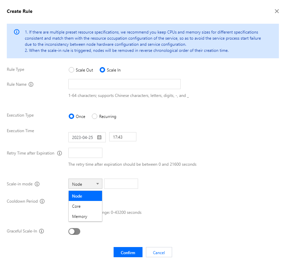Image resolution: width=284 pixels, height=265 pixels.
Task: Click the info icon beside Rule Name
Action: tap(31, 84)
